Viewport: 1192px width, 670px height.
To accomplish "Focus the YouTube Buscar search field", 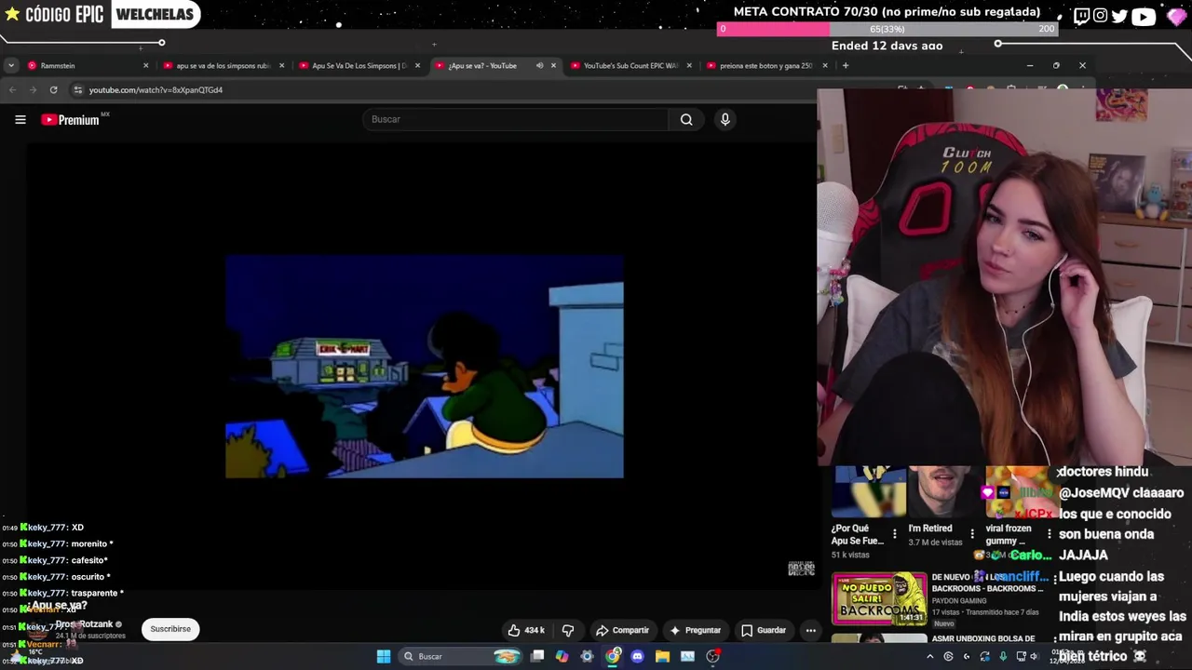I will (516, 119).
